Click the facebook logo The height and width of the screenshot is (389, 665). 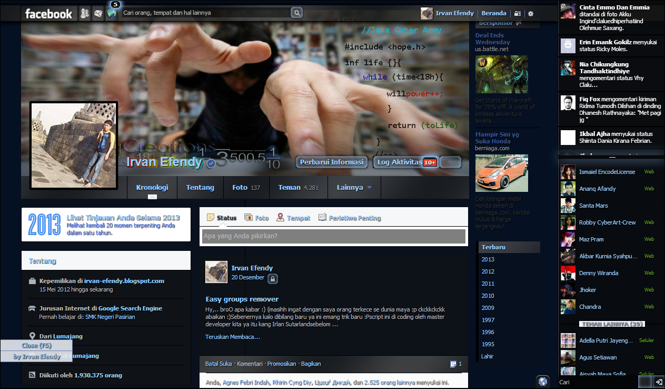[x=49, y=14]
